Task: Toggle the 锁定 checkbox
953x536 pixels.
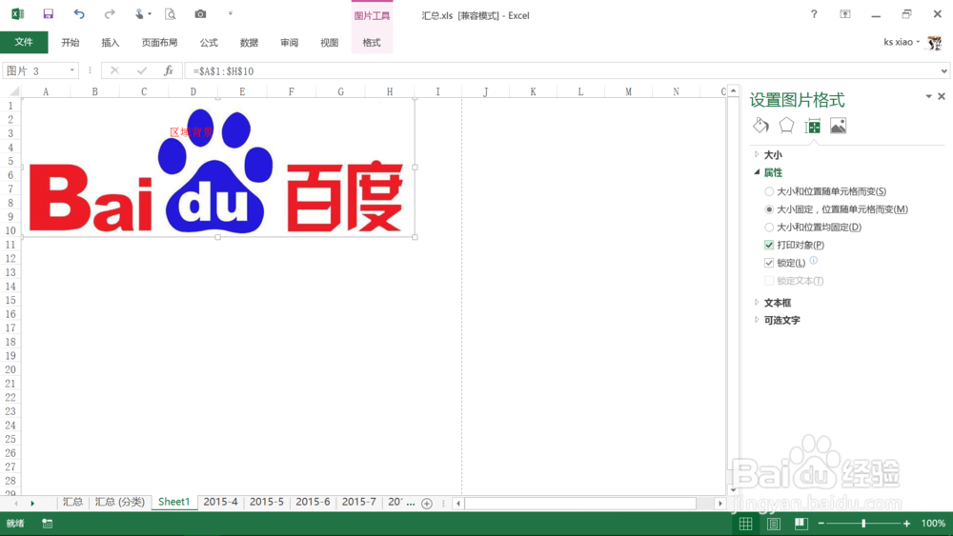Action: pyautogui.click(x=769, y=263)
